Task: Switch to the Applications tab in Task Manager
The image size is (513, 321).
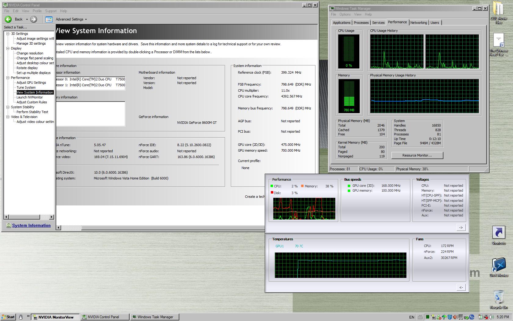Action: (x=342, y=23)
